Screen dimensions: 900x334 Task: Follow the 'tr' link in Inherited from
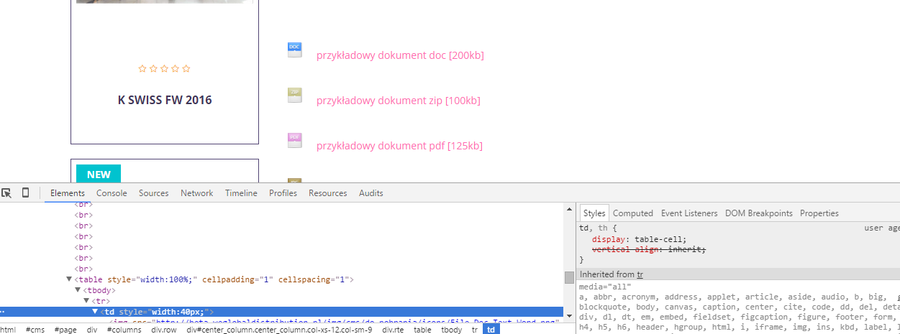tap(640, 274)
